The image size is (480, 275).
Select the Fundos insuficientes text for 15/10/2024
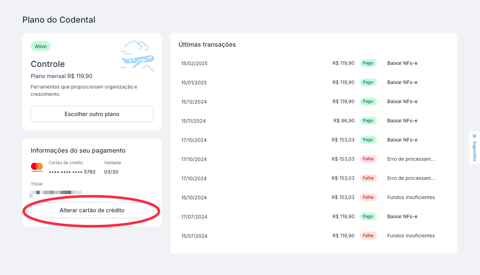click(411, 197)
